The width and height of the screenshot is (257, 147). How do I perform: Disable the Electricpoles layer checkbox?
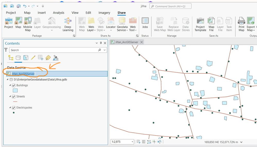(x=14, y=108)
